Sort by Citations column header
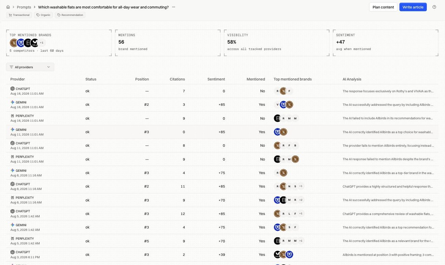The image size is (445, 265). pyautogui.click(x=177, y=79)
